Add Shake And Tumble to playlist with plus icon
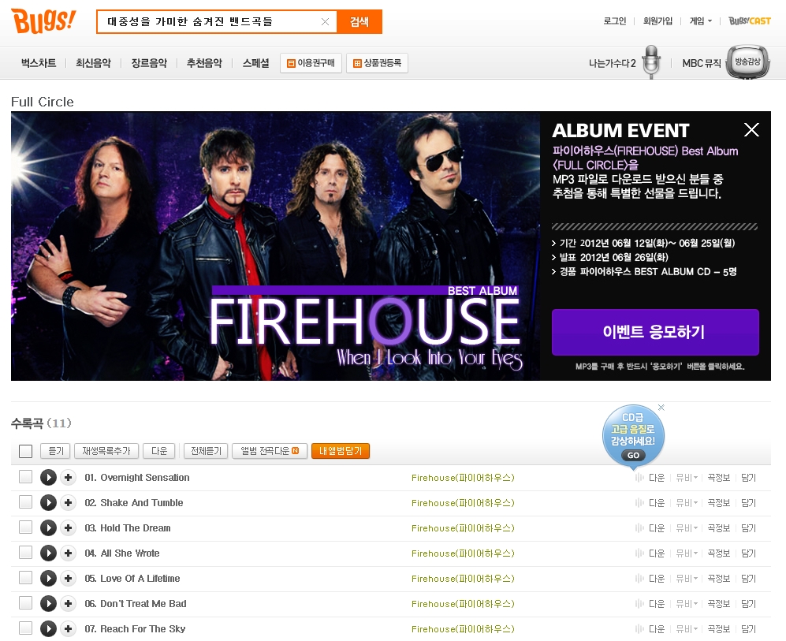 [x=68, y=503]
